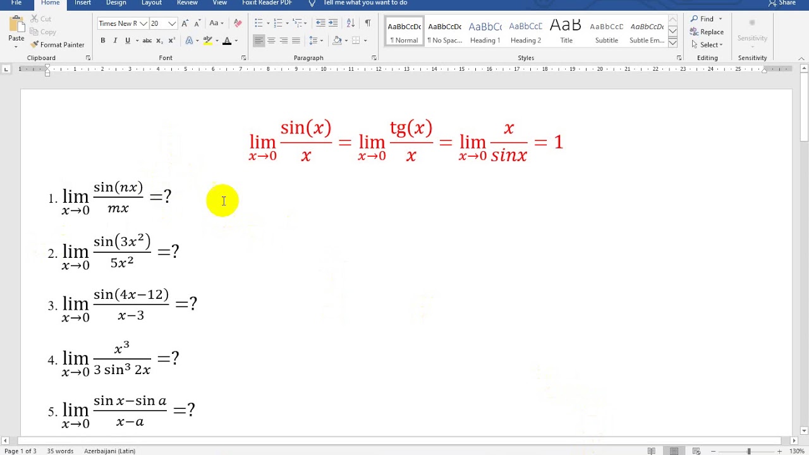Screen dimensions: 809x455
Task: Open highlight color dropdown arrow
Action: tap(217, 41)
